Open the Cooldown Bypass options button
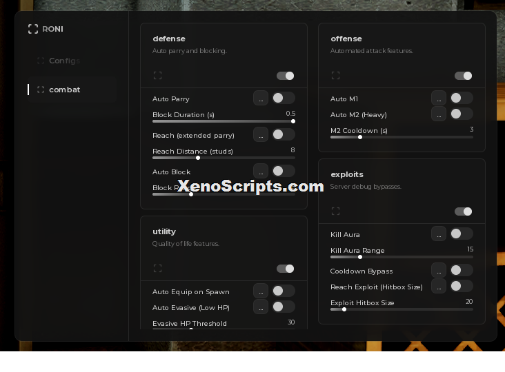Viewport: 505px width, 372px height. (439, 270)
